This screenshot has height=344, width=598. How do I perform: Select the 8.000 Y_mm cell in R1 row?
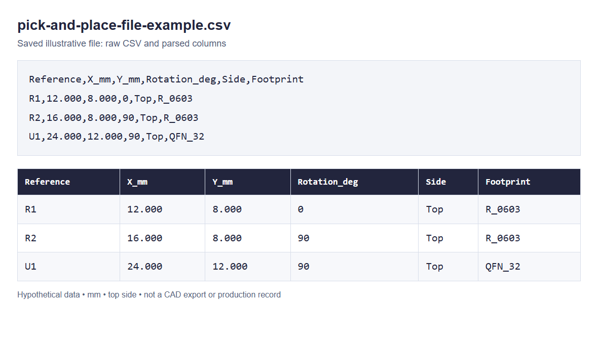click(248, 209)
